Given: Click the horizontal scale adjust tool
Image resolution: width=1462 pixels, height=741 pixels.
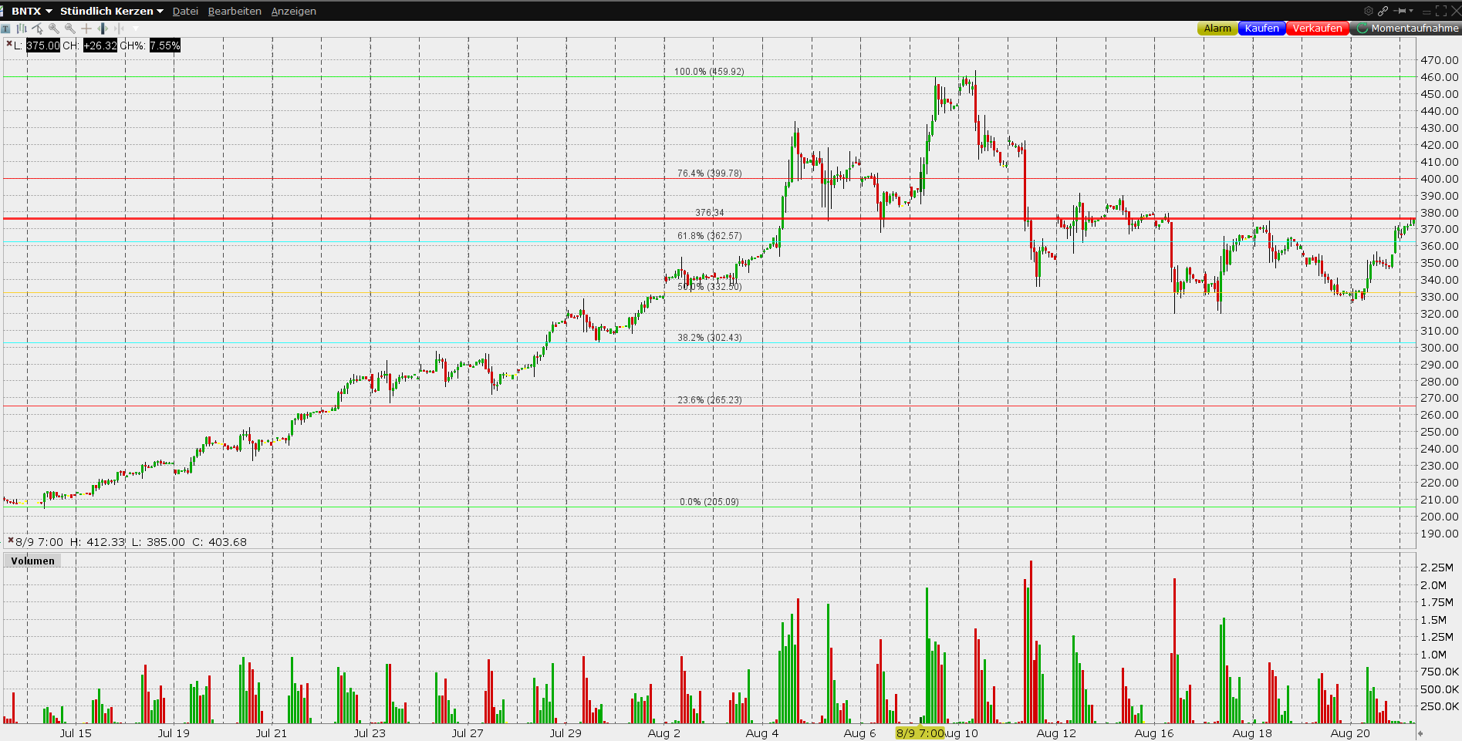Looking at the screenshot, I should coord(103,29).
